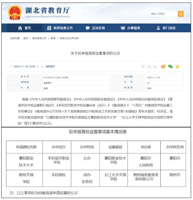
Task: Click the speech bubble icon for 互动交流
Action: coord(88,28)
